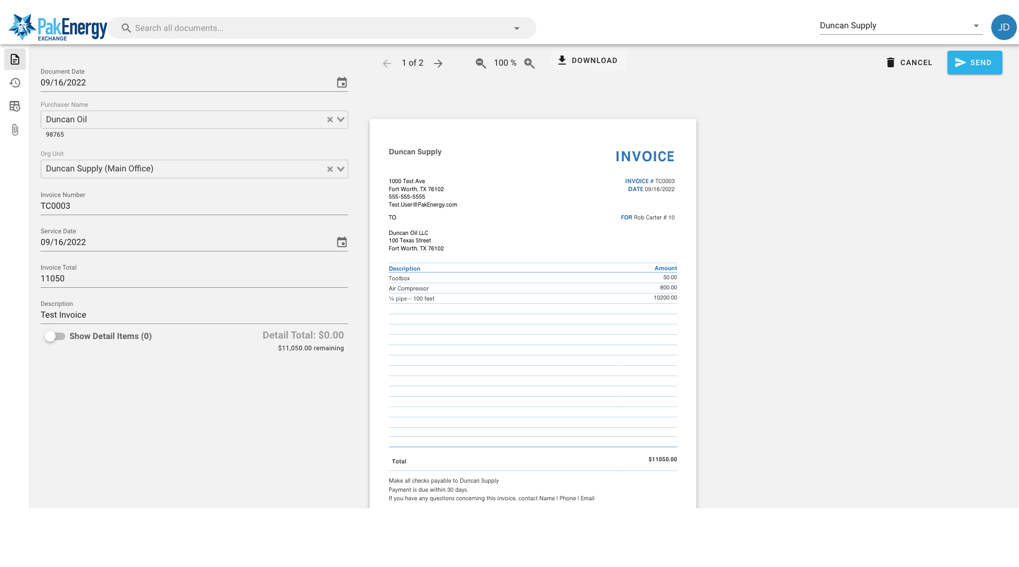The height and width of the screenshot is (567, 1019).
Task: Click the Send button
Action: pyautogui.click(x=974, y=62)
